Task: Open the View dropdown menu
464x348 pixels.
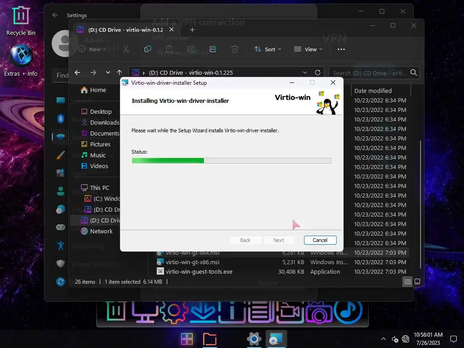Action: [x=308, y=49]
